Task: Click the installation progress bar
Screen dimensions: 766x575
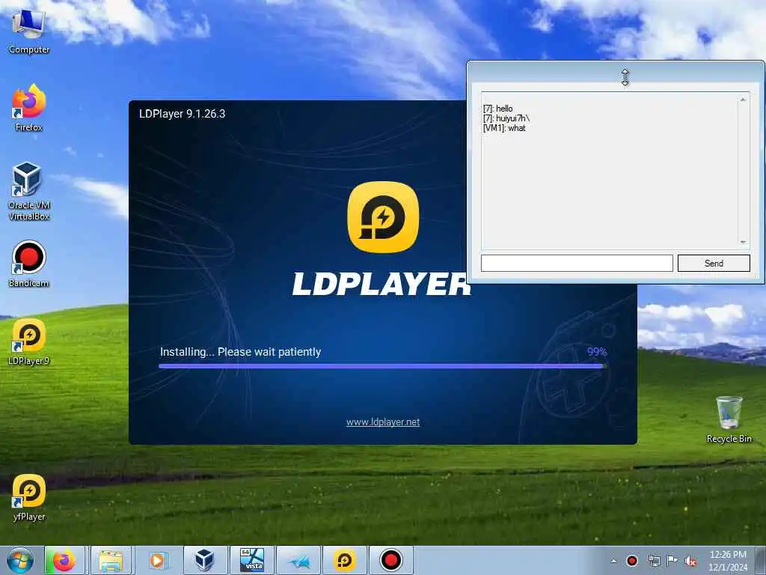Action: point(383,365)
